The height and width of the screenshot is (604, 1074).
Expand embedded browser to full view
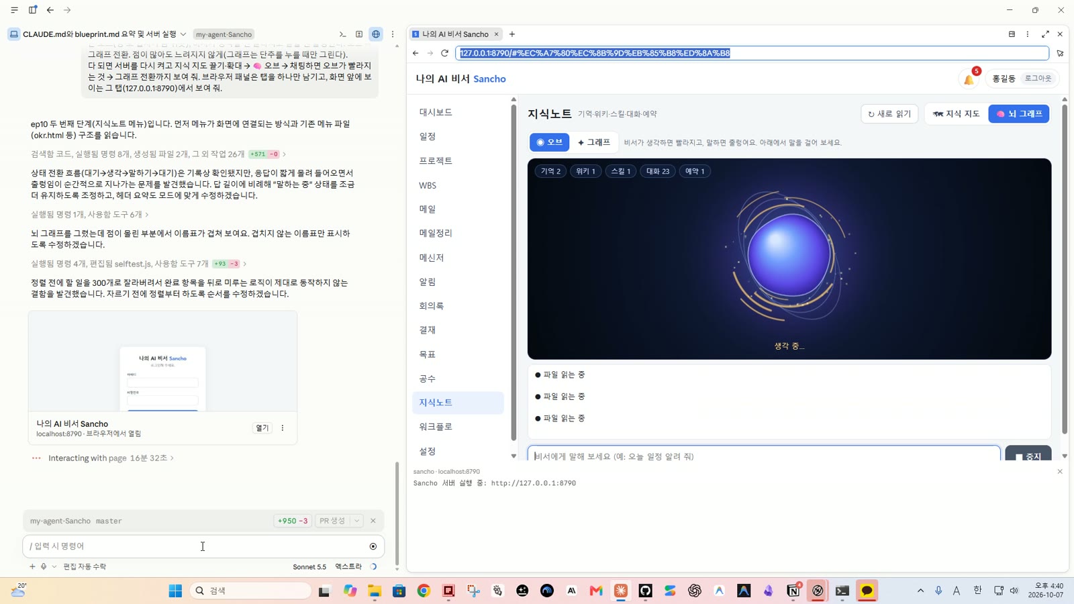coord(1045,34)
